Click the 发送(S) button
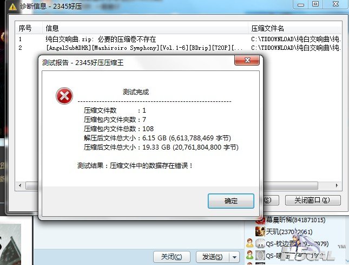 coord(212,257)
